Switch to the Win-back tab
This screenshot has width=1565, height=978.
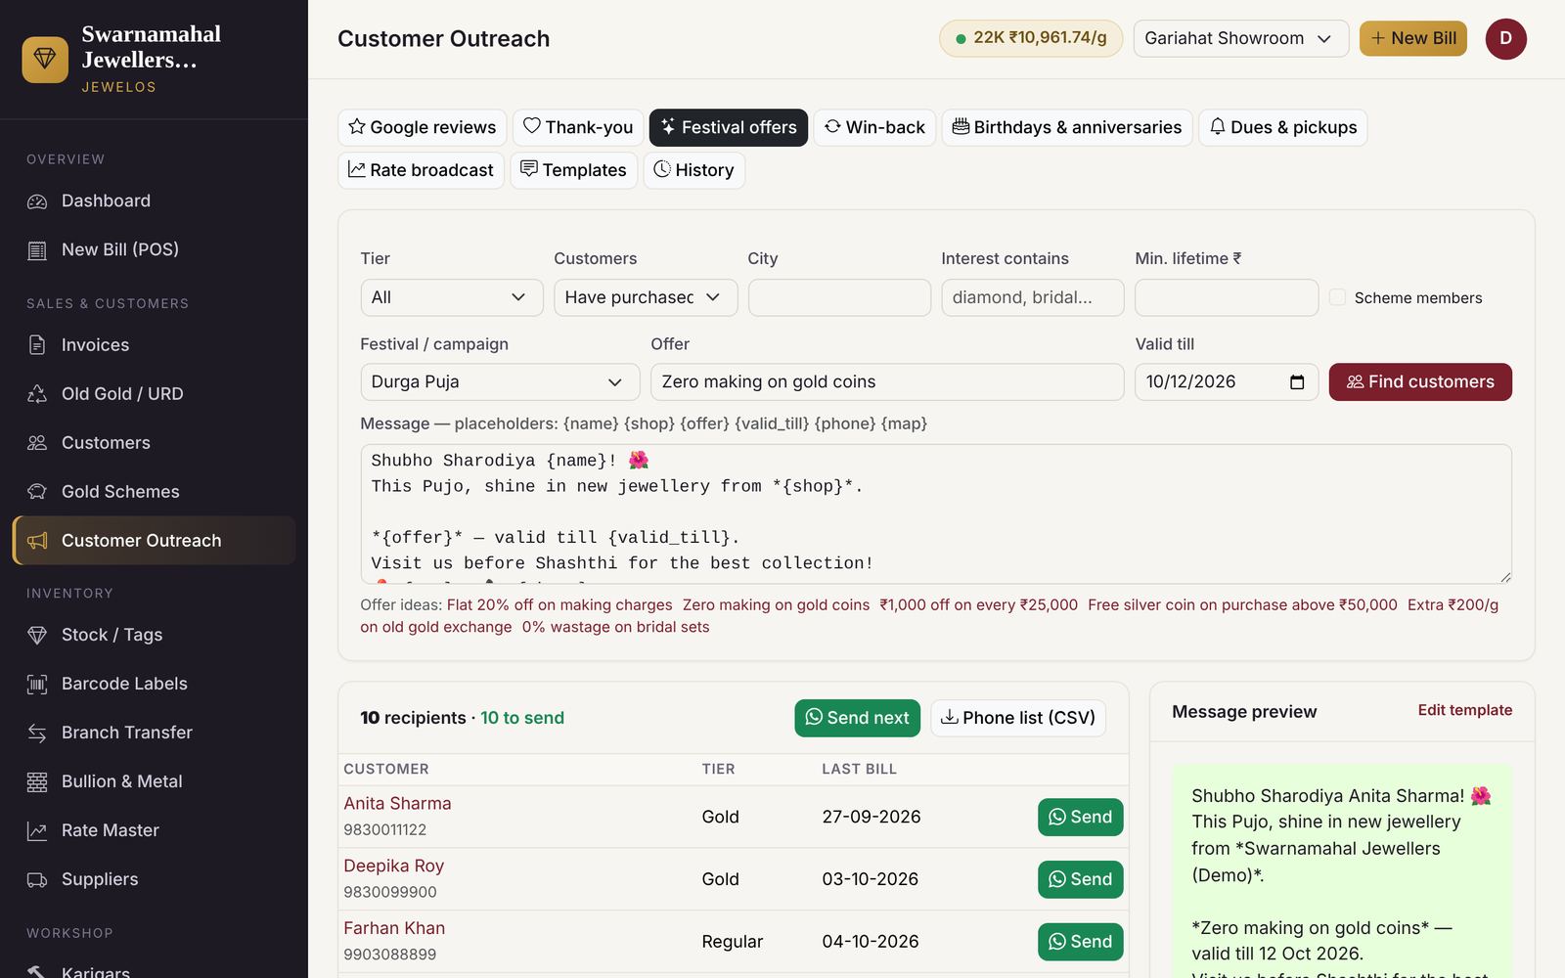[874, 127]
